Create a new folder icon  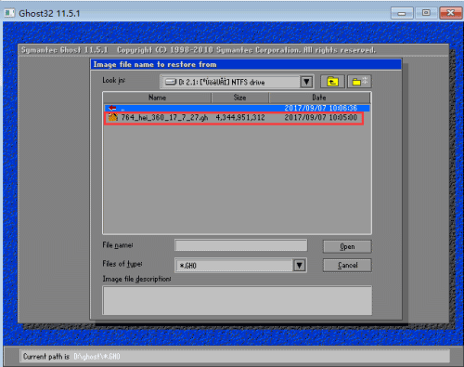click(x=359, y=82)
